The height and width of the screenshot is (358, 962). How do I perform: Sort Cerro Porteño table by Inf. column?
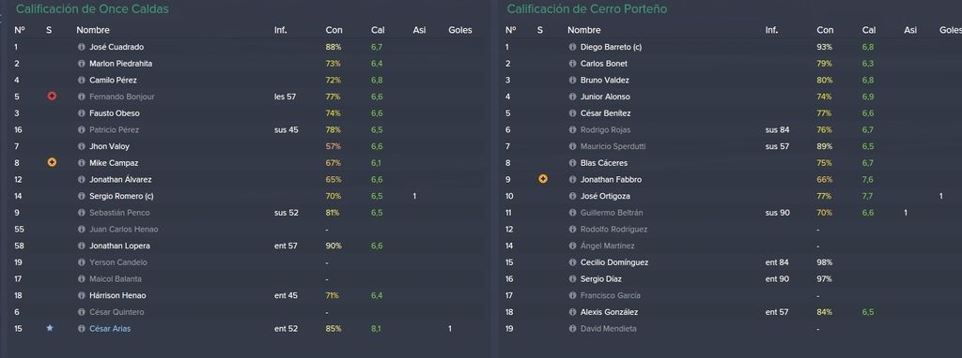771,29
